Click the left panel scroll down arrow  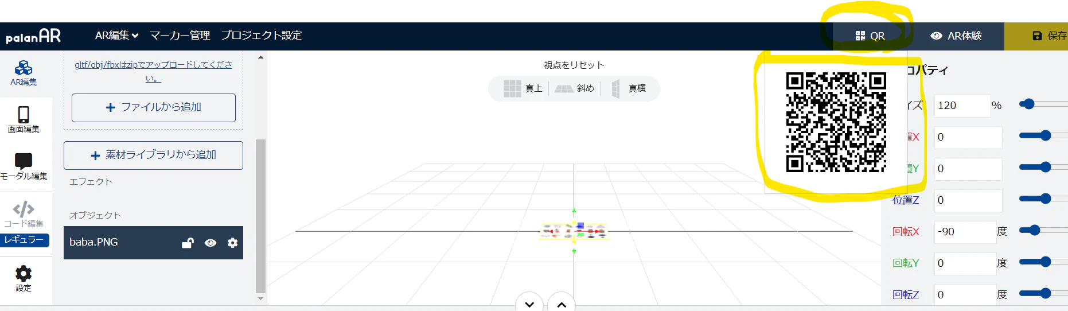pyautogui.click(x=260, y=298)
